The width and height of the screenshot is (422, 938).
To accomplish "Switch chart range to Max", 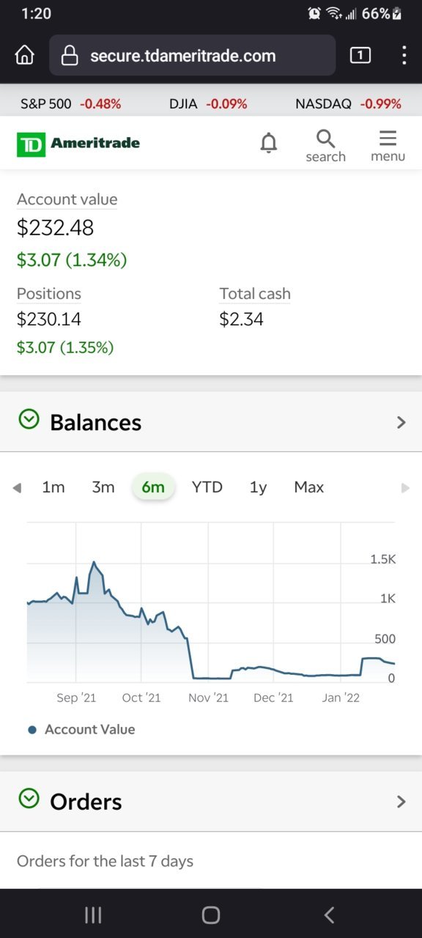I will tap(308, 487).
